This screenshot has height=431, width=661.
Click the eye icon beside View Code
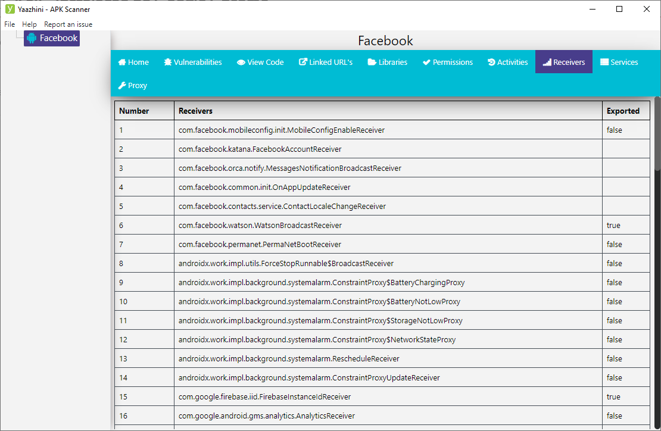(x=241, y=63)
